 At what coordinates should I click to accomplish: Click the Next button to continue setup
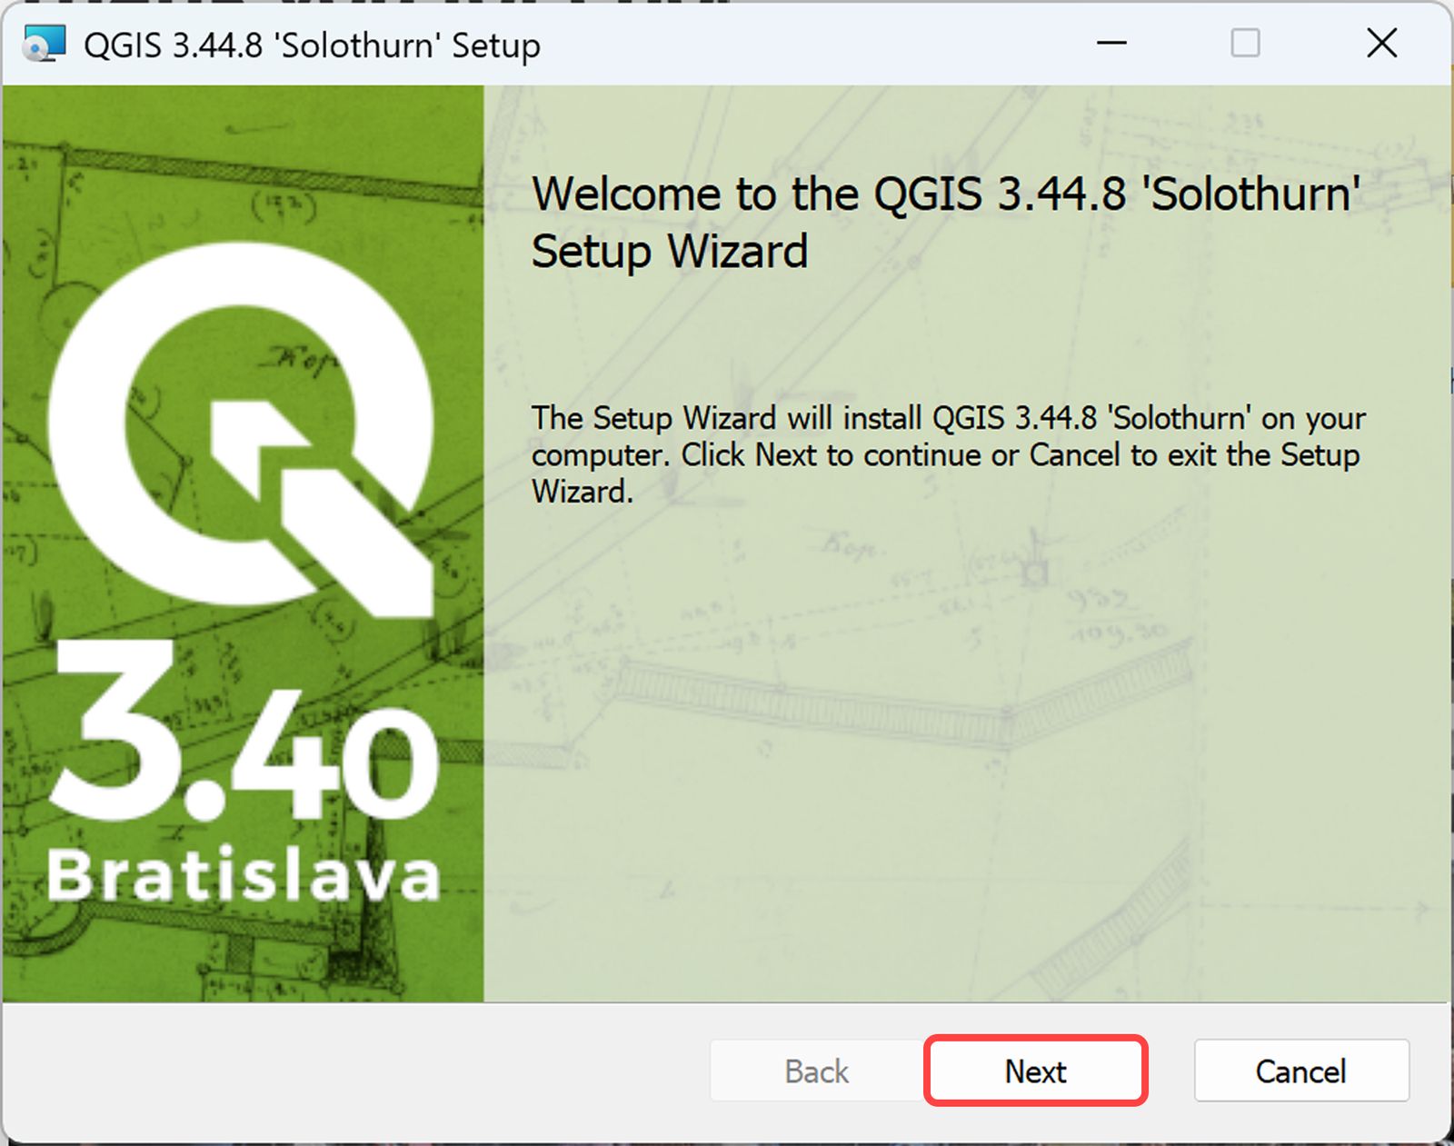pyautogui.click(x=1036, y=1071)
